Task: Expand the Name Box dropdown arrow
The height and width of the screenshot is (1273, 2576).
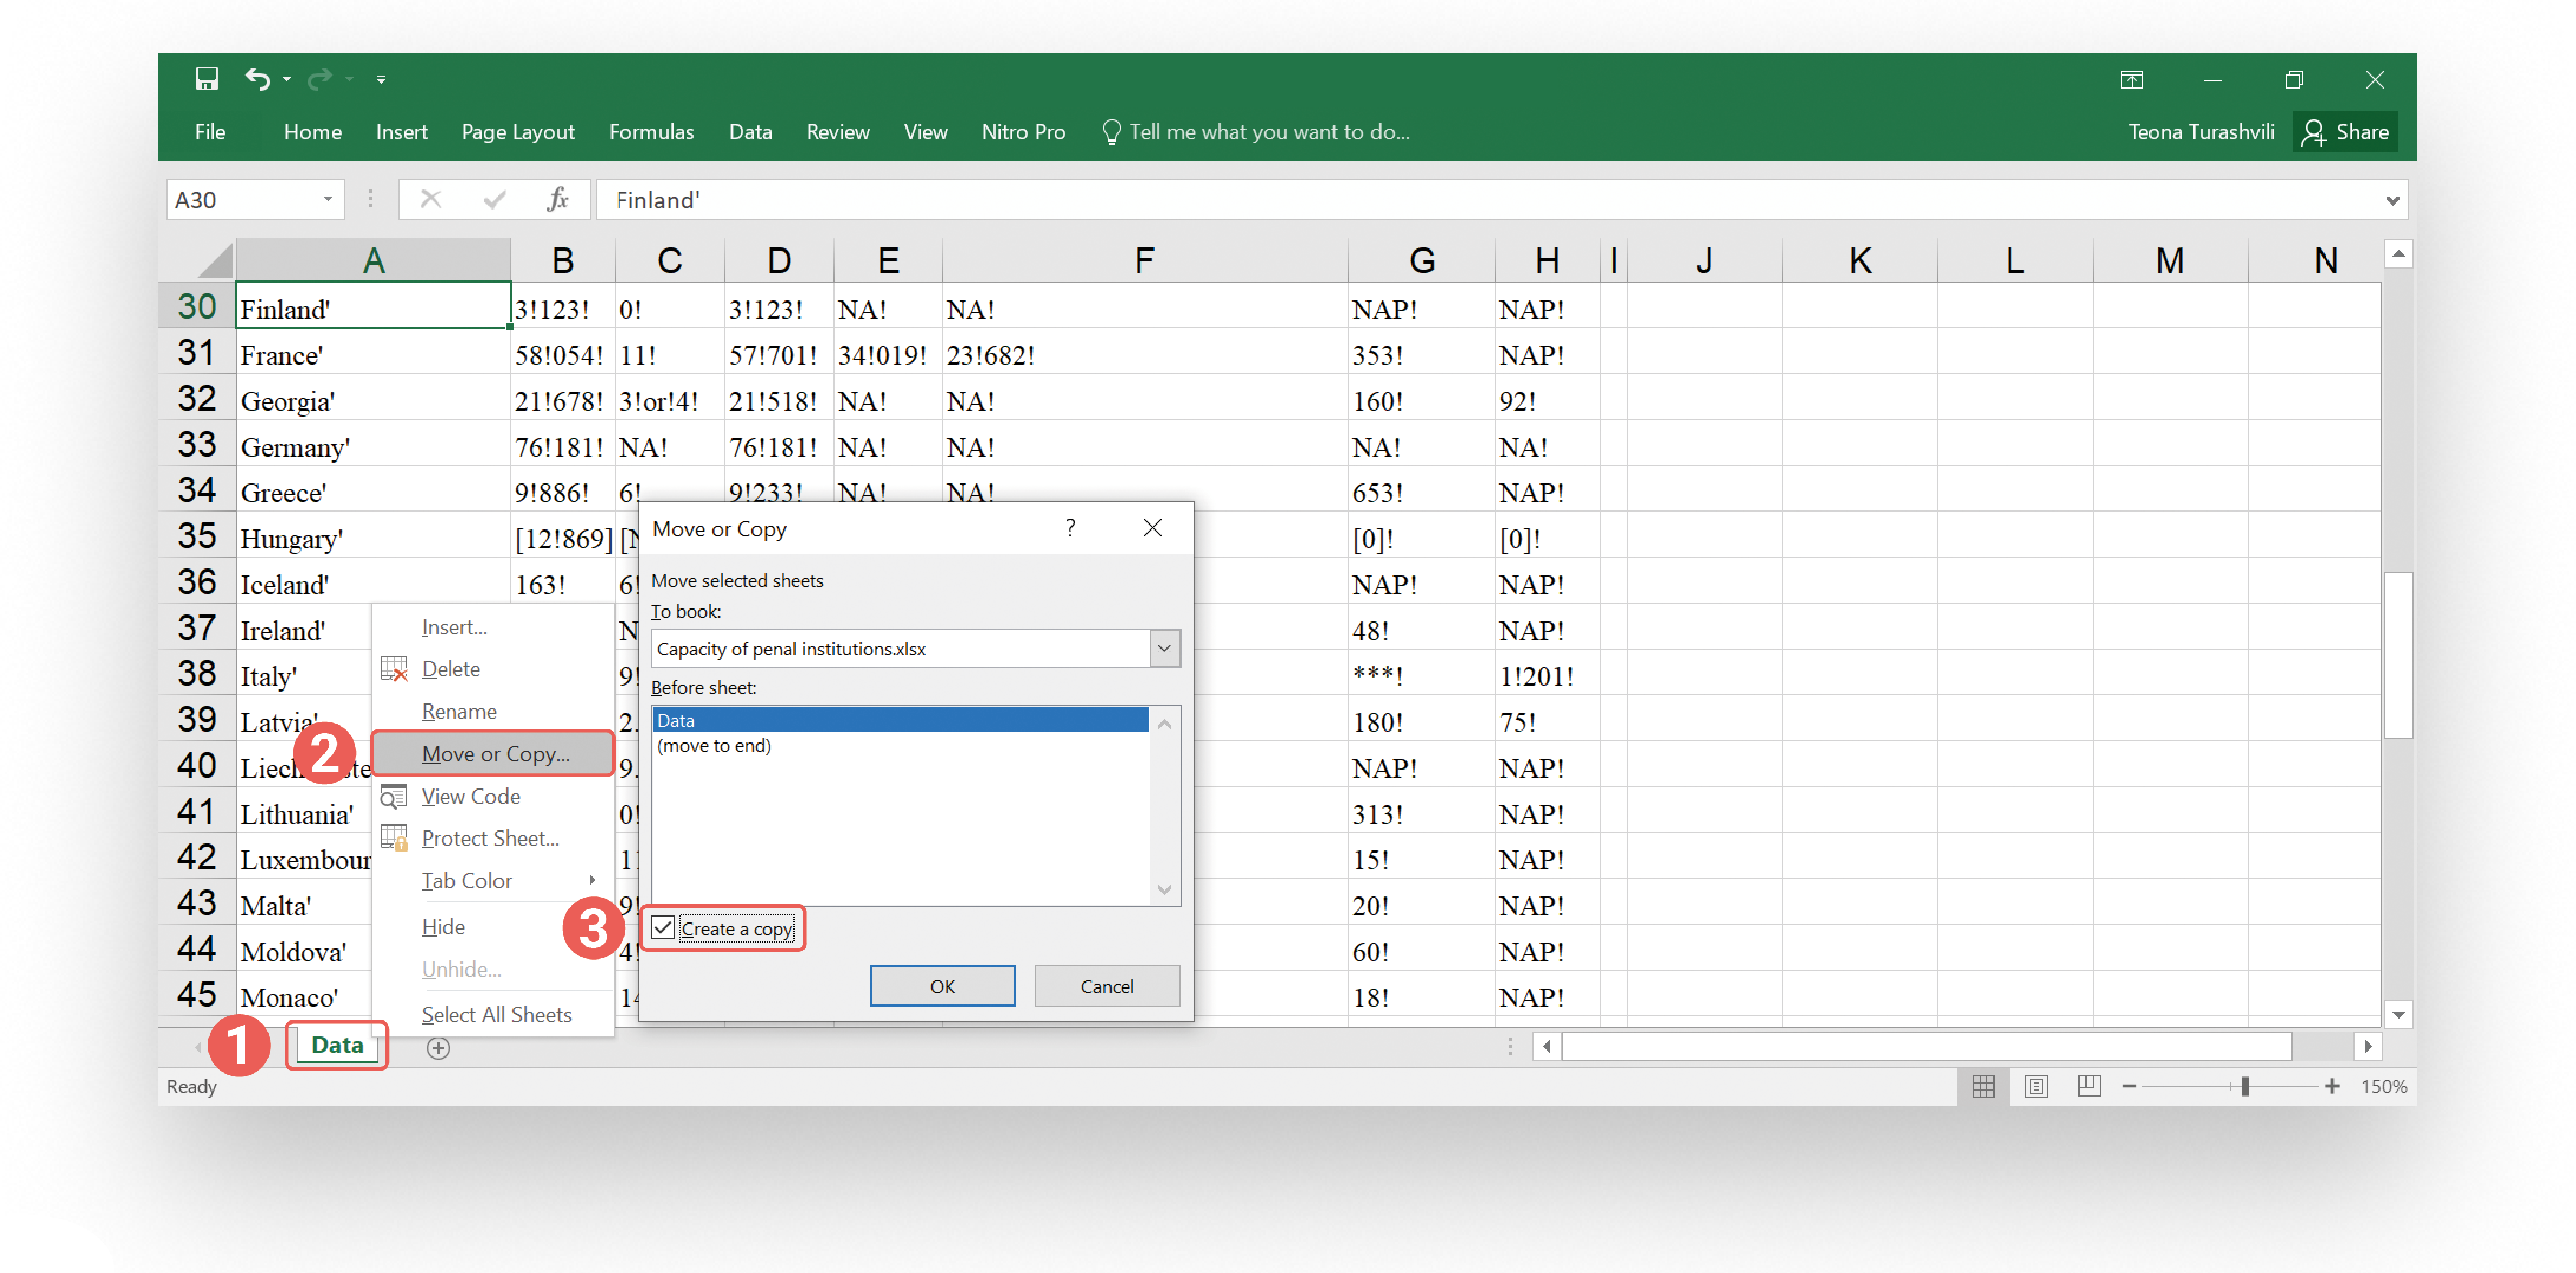Action: [327, 200]
